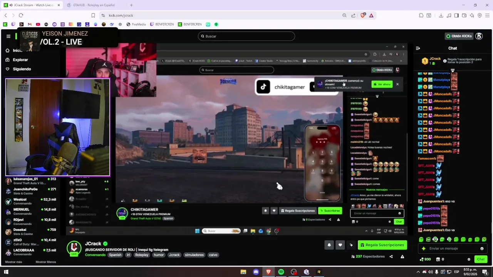The height and width of the screenshot is (277, 493).
Task: Open emoji picker in chat message box
Action: coord(482,249)
